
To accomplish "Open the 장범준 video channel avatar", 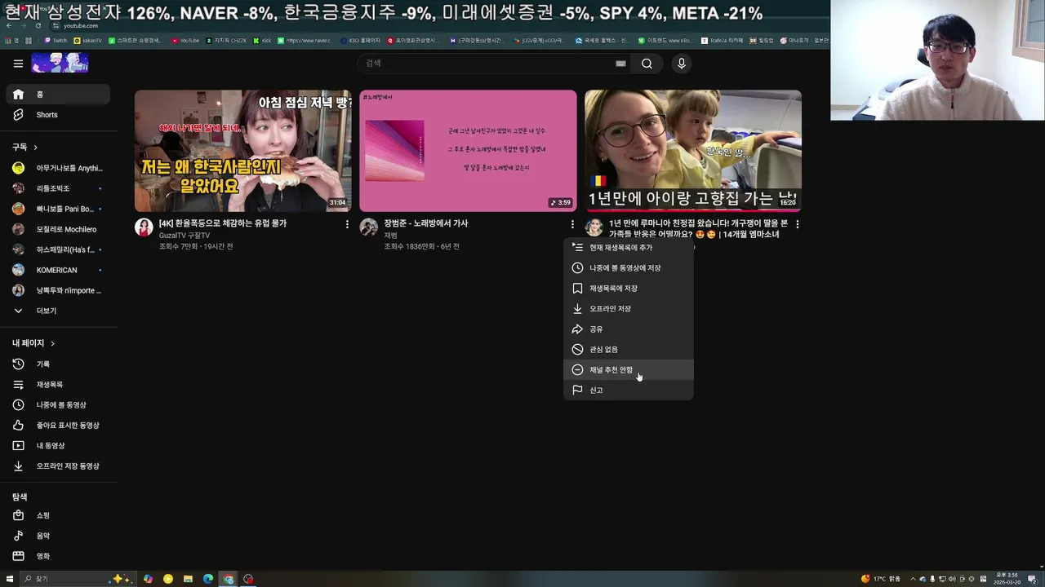I will [x=369, y=227].
